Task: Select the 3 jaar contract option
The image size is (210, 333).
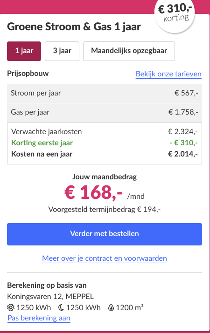Action: pos(62,51)
